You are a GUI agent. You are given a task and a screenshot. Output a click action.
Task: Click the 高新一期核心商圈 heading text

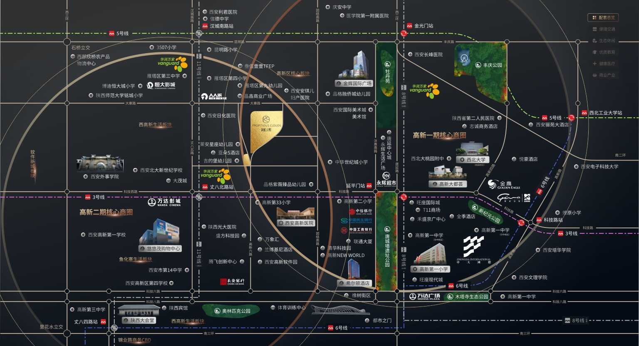point(439,136)
